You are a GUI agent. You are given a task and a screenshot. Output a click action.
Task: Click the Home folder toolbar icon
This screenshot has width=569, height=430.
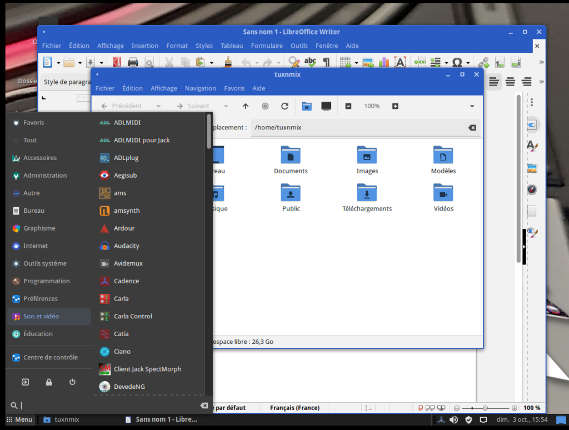click(306, 106)
